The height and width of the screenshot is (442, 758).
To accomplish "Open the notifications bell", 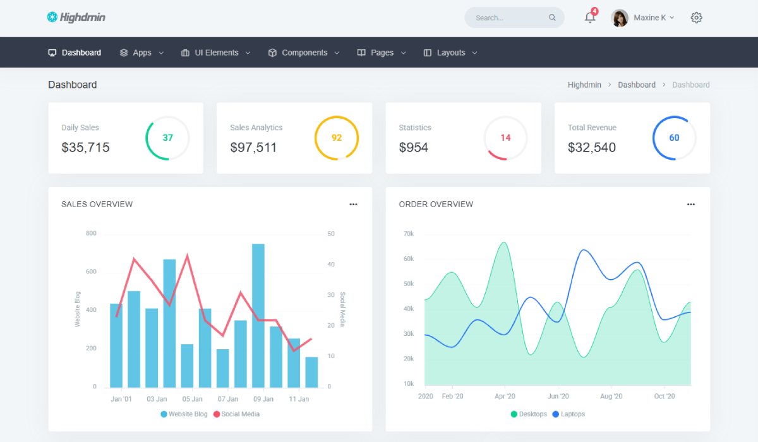I will click(x=590, y=18).
